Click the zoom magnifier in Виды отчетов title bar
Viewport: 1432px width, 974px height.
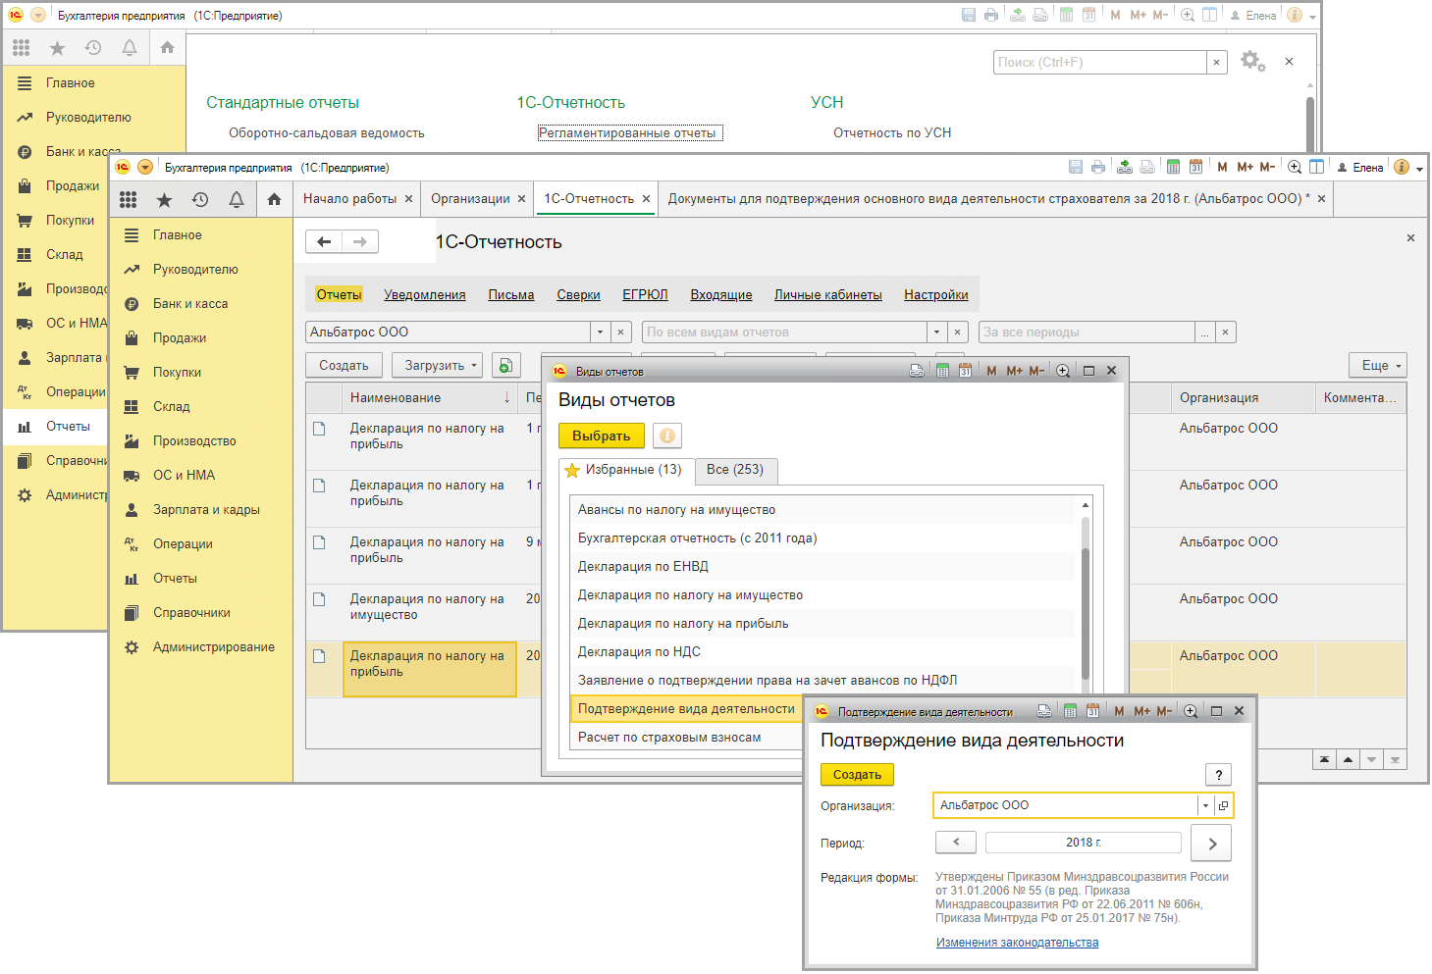[1063, 371]
